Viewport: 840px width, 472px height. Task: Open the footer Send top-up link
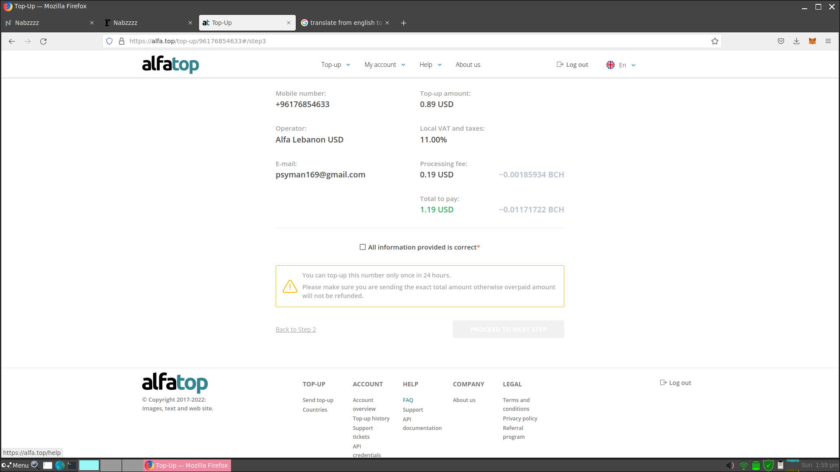pyautogui.click(x=318, y=400)
